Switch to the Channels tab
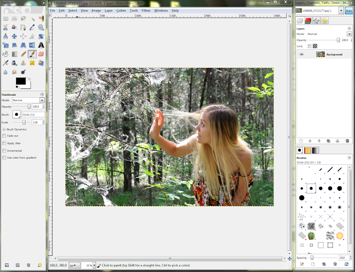355x272 pixels. point(308,21)
